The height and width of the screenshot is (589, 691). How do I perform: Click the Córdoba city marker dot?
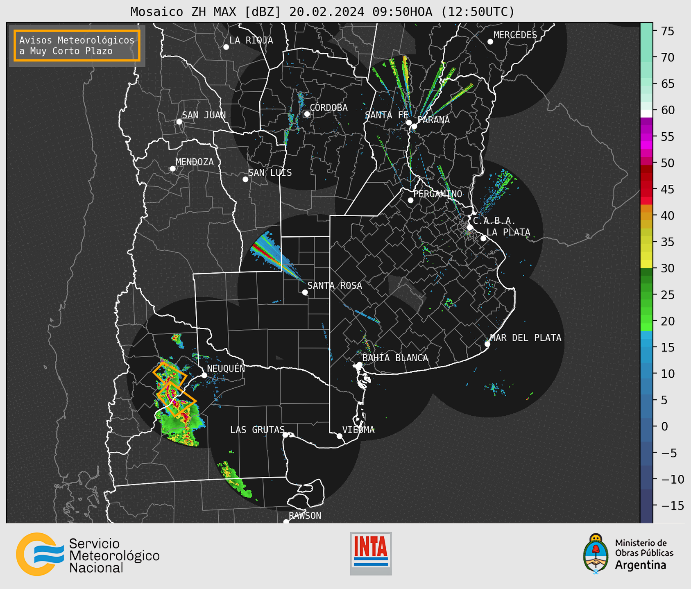[x=307, y=114]
